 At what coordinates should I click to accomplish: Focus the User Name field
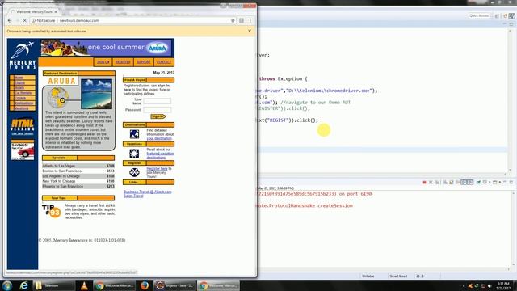click(x=158, y=101)
